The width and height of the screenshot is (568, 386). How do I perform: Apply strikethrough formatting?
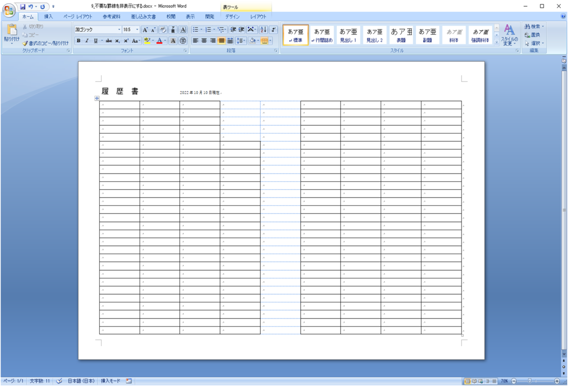tap(109, 41)
